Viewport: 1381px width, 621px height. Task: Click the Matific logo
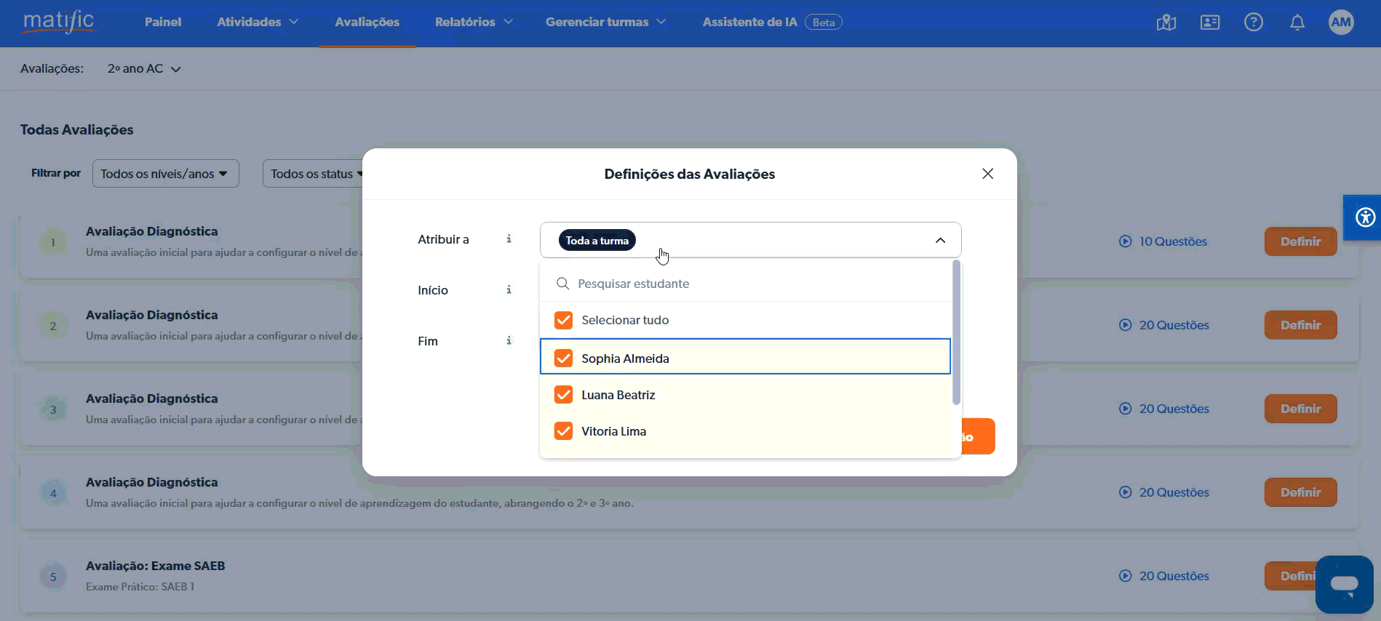click(58, 21)
